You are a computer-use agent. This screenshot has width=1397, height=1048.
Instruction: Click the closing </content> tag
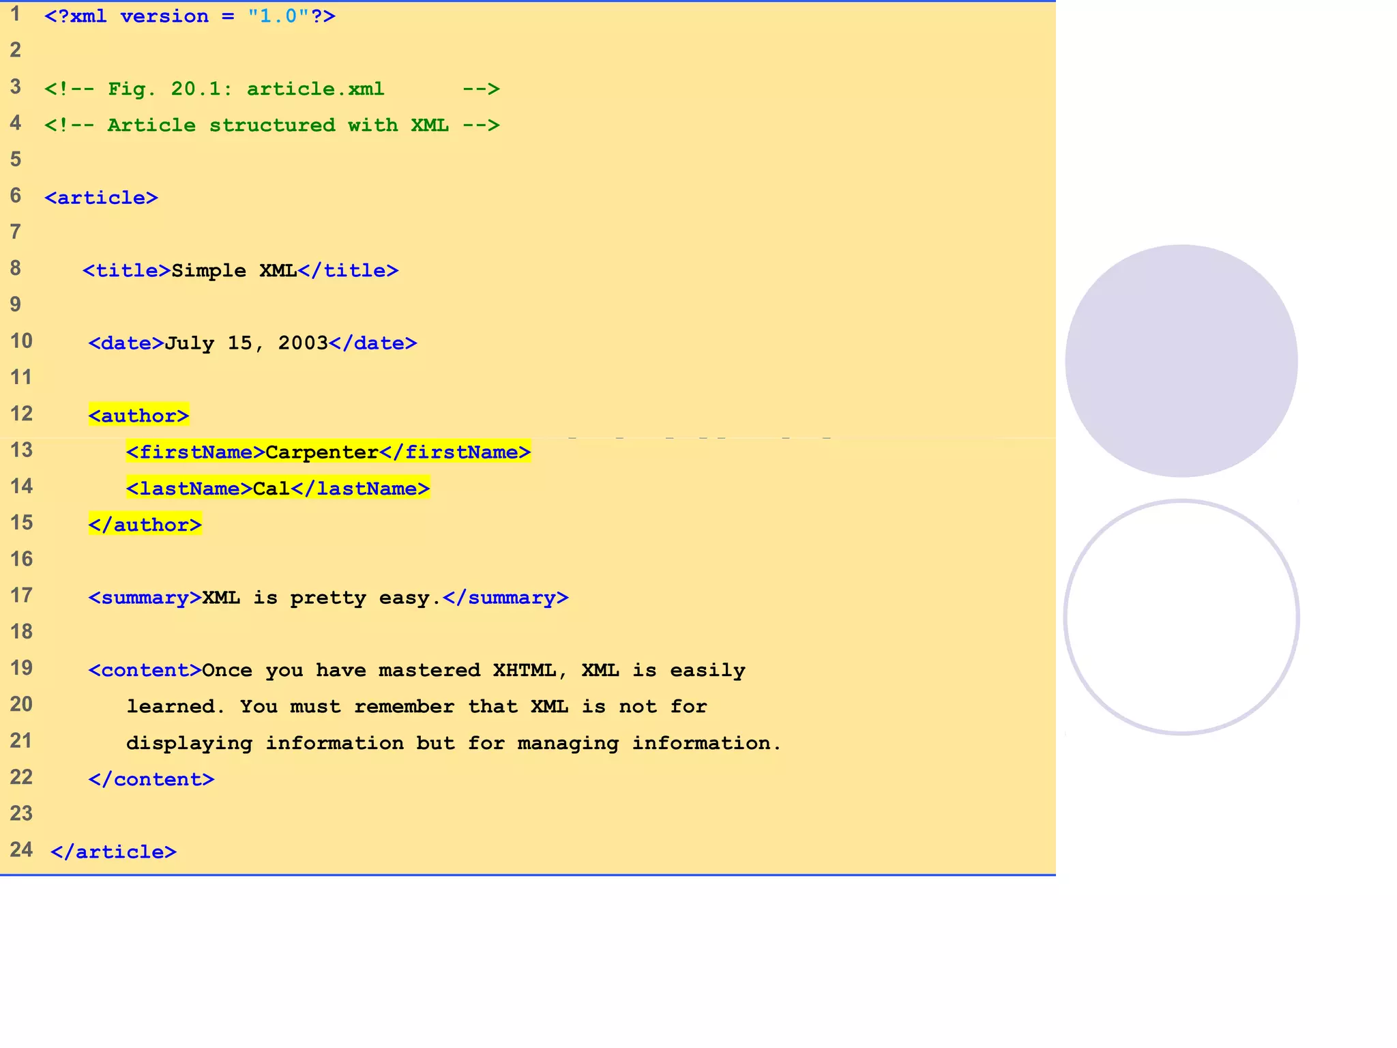[x=151, y=779]
